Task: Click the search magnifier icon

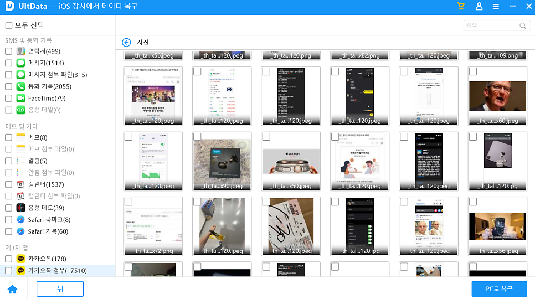Action: tap(523, 25)
